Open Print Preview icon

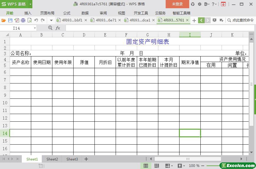point(29,20)
